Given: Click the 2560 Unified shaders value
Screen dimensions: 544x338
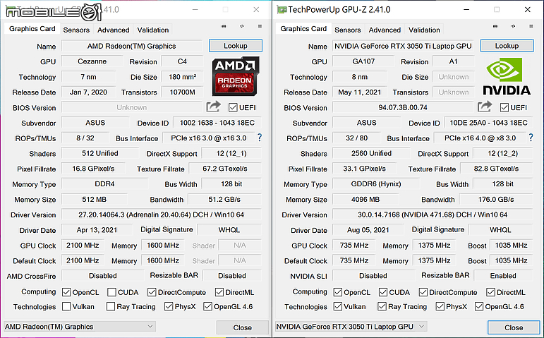Looking at the screenshot, I should tap(371, 153).
